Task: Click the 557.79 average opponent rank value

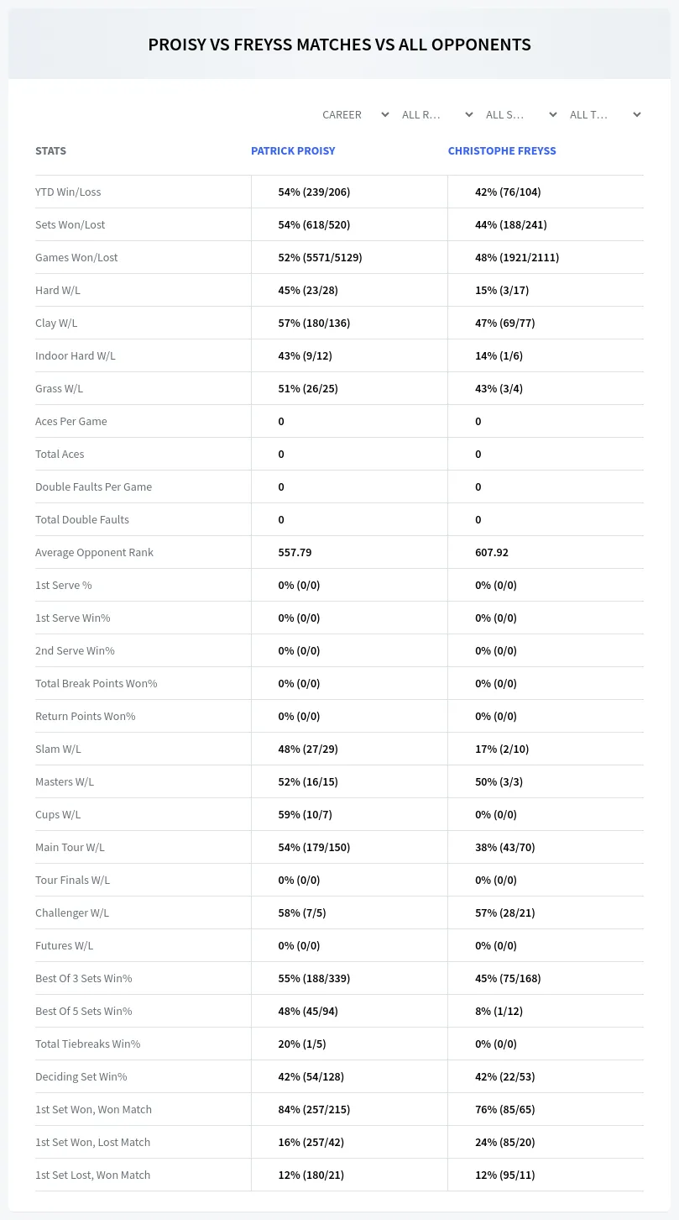Action: pos(295,552)
